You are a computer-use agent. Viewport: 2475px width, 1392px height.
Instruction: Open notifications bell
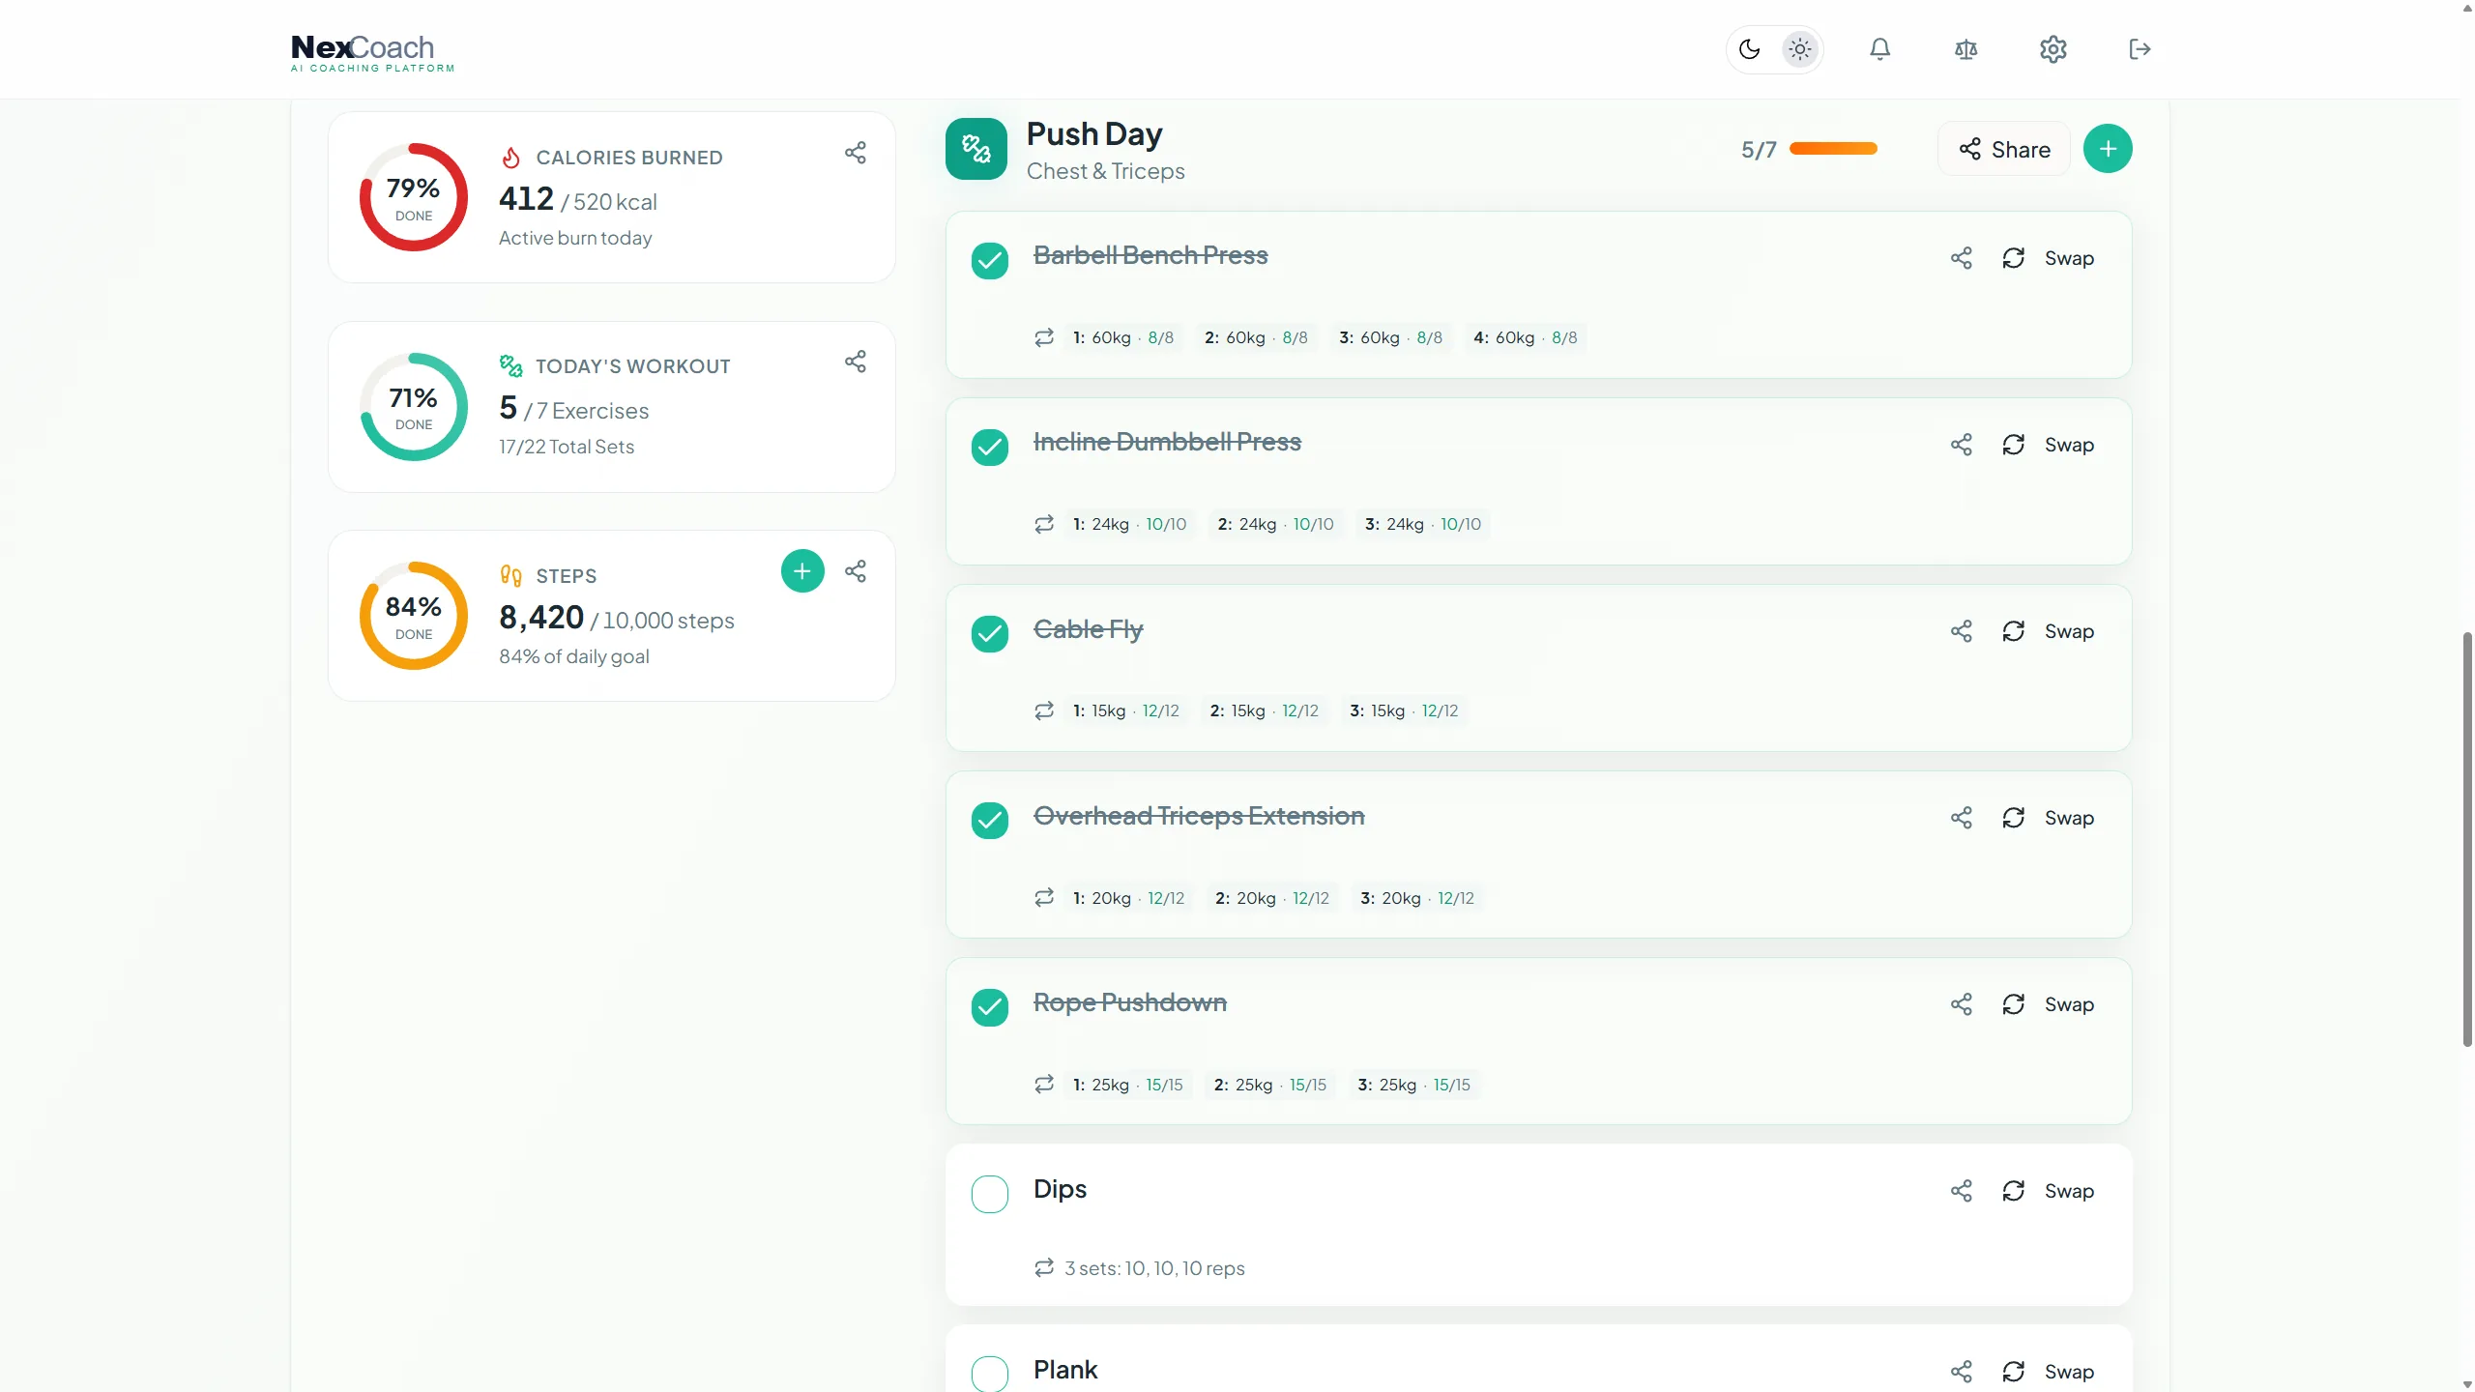(x=1879, y=49)
